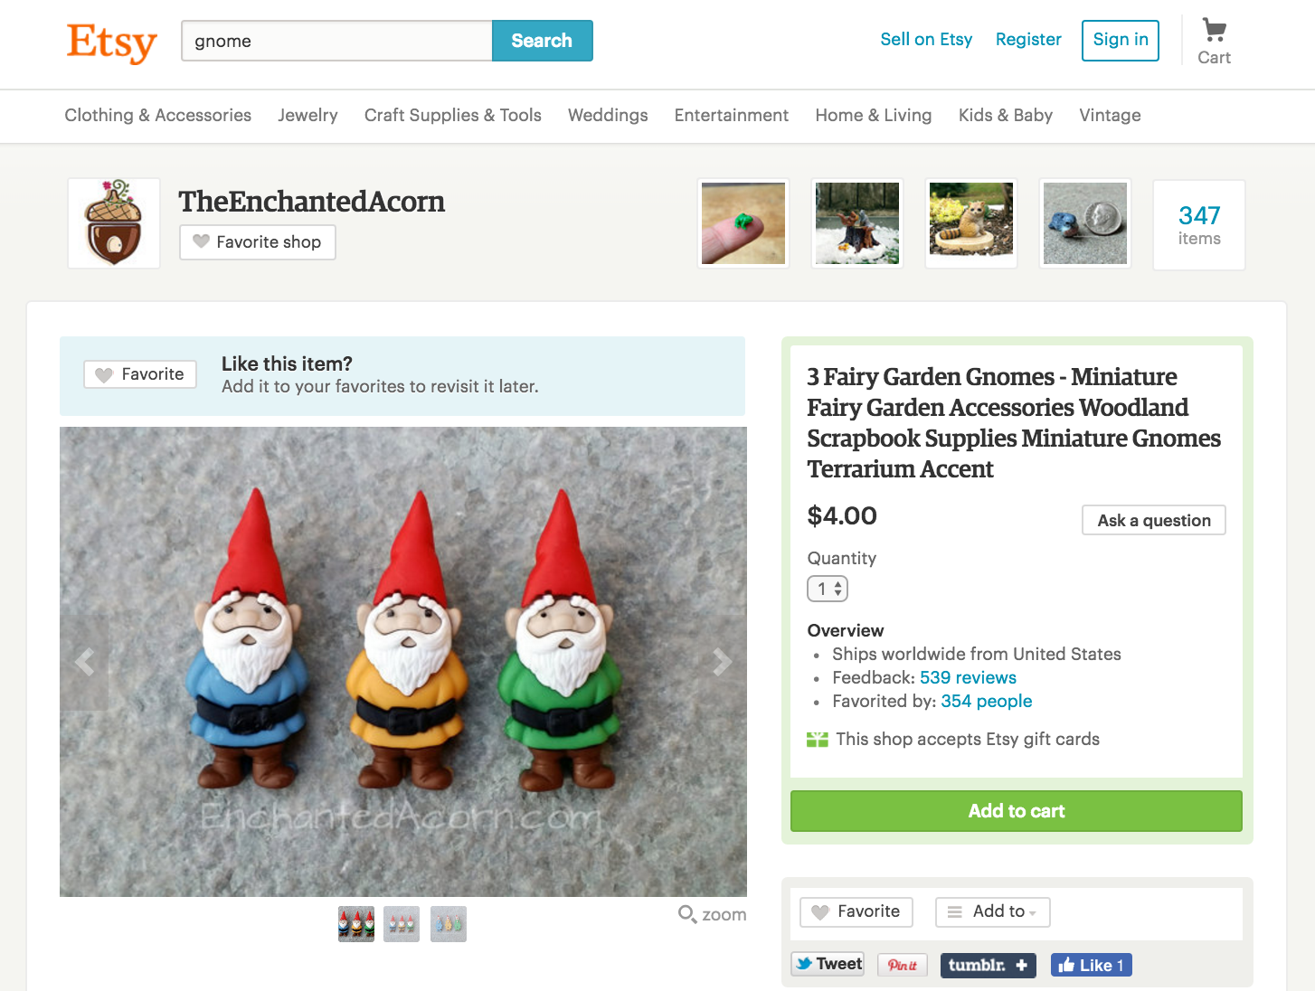Select the second gnome thumbnail below photo

[402, 924]
